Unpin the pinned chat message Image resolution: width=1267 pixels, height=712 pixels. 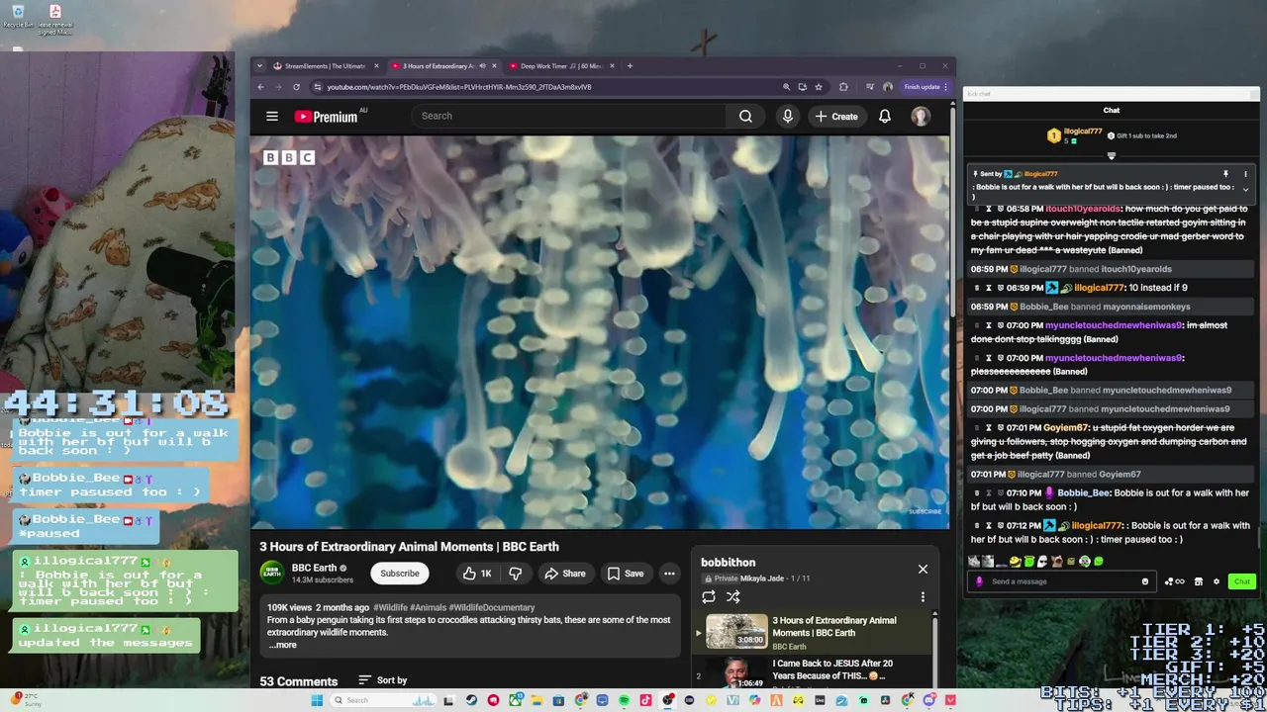[1225, 174]
